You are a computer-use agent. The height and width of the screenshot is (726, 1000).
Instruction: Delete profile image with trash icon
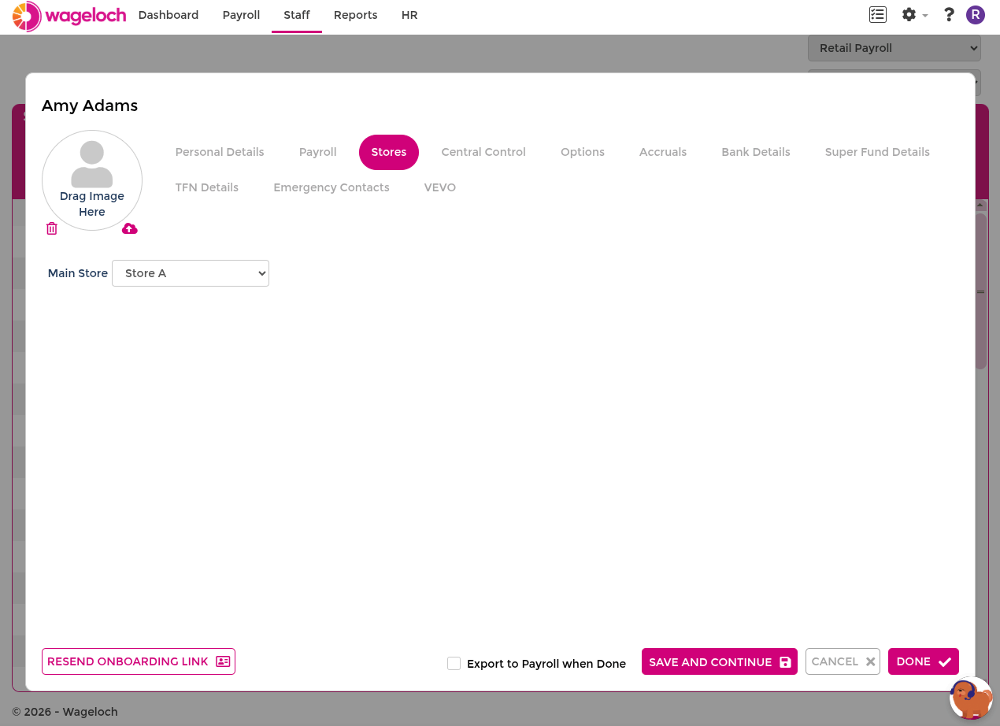point(52,228)
